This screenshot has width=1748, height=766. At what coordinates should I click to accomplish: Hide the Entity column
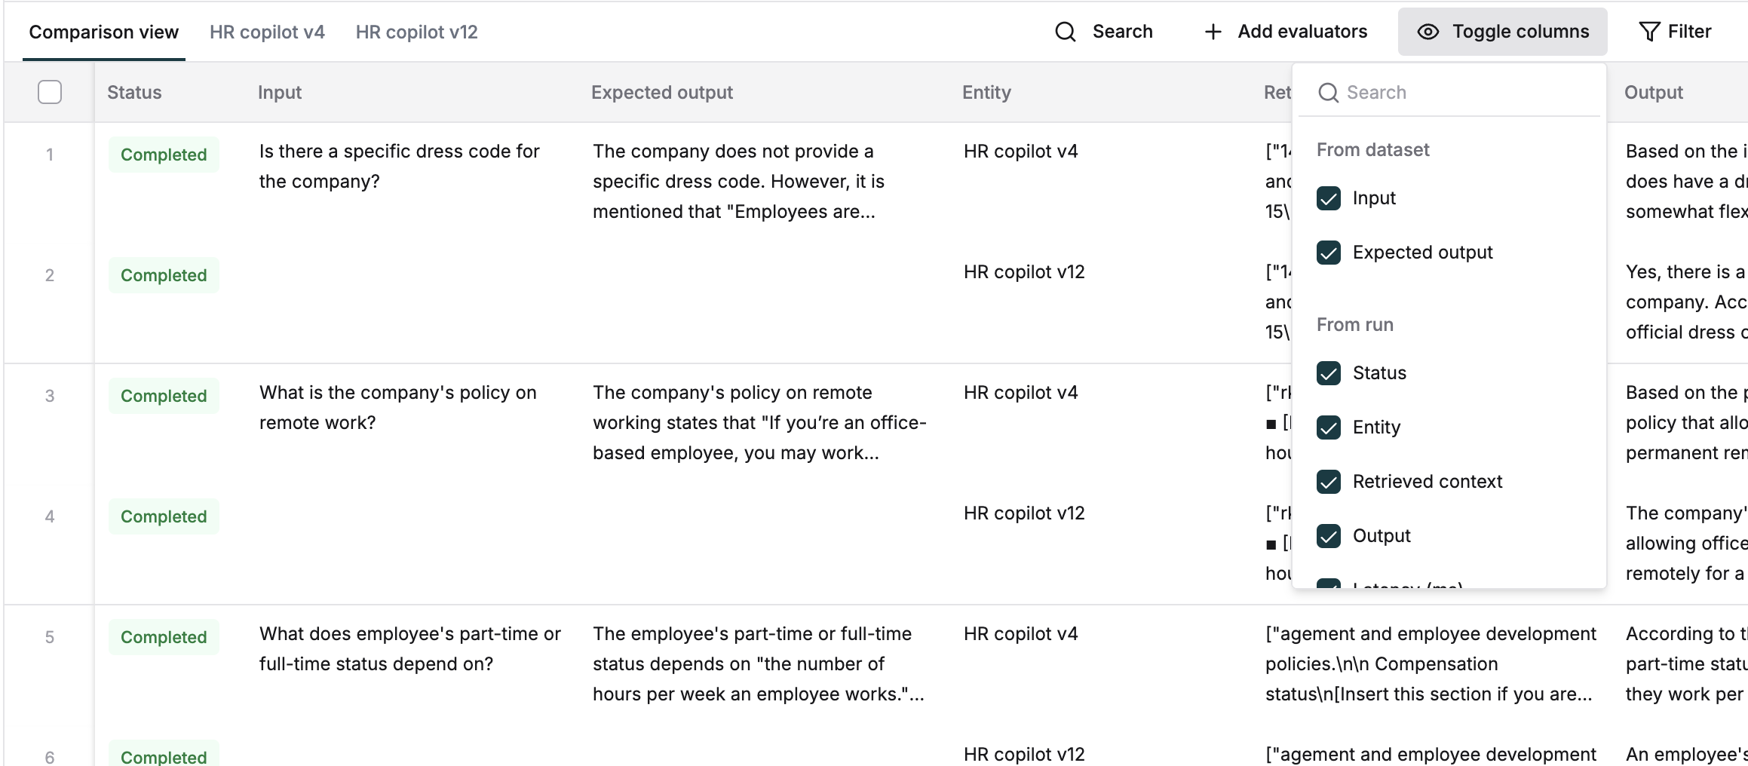coord(1329,427)
